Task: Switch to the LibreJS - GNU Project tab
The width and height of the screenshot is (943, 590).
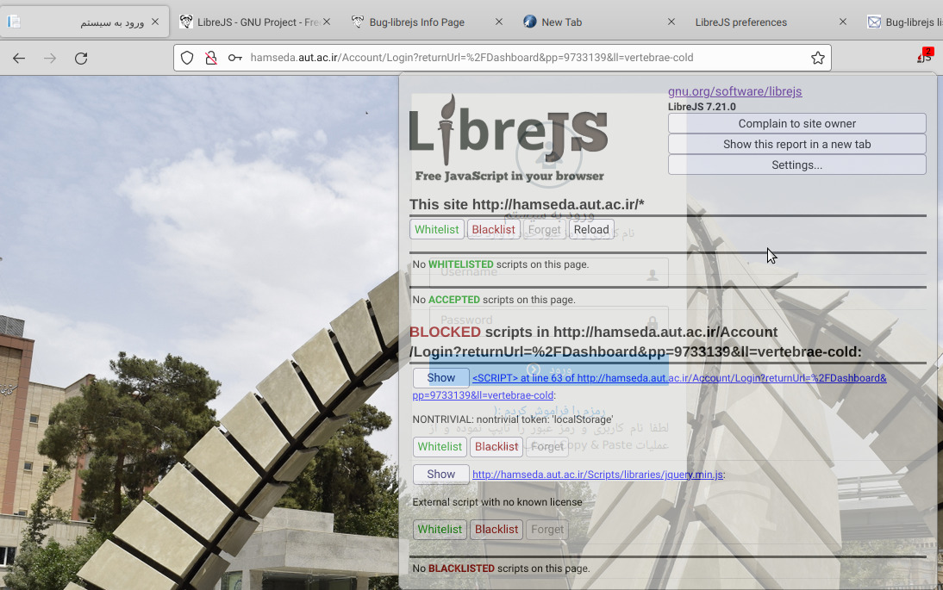Action: [x=255, y=22]
